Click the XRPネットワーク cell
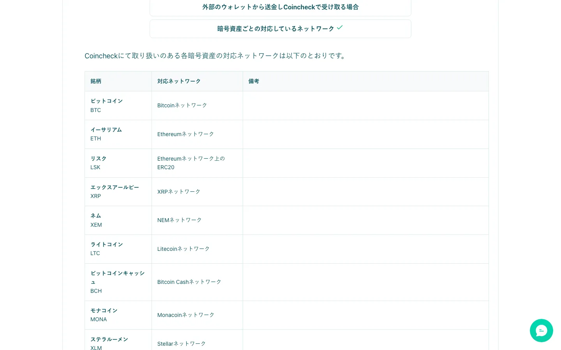Viewport: 561px width, 350px height. click(x=197, y=192)
